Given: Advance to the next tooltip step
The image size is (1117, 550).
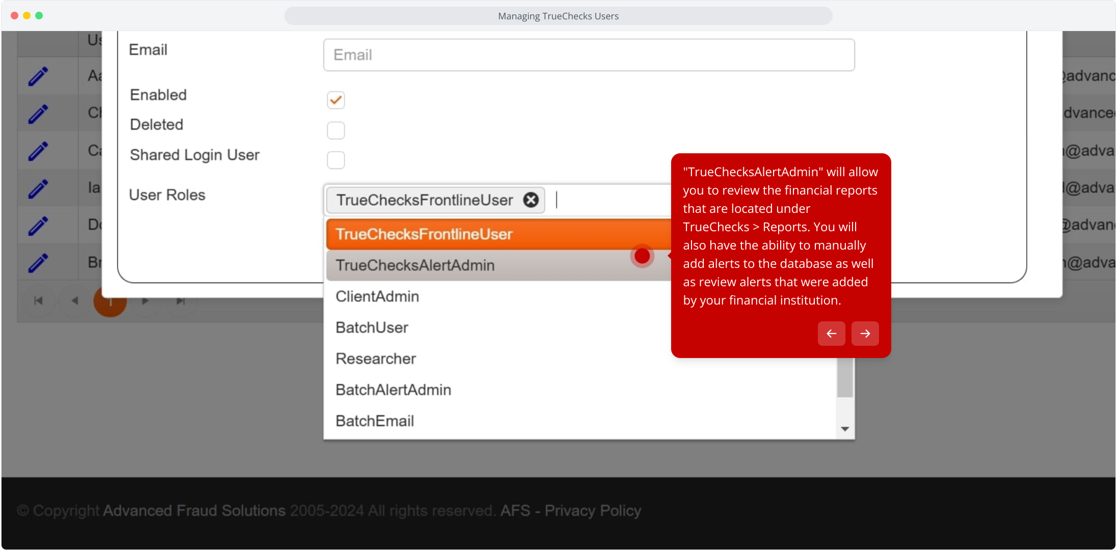Looking at the screenshot, I should coord(865,334).
